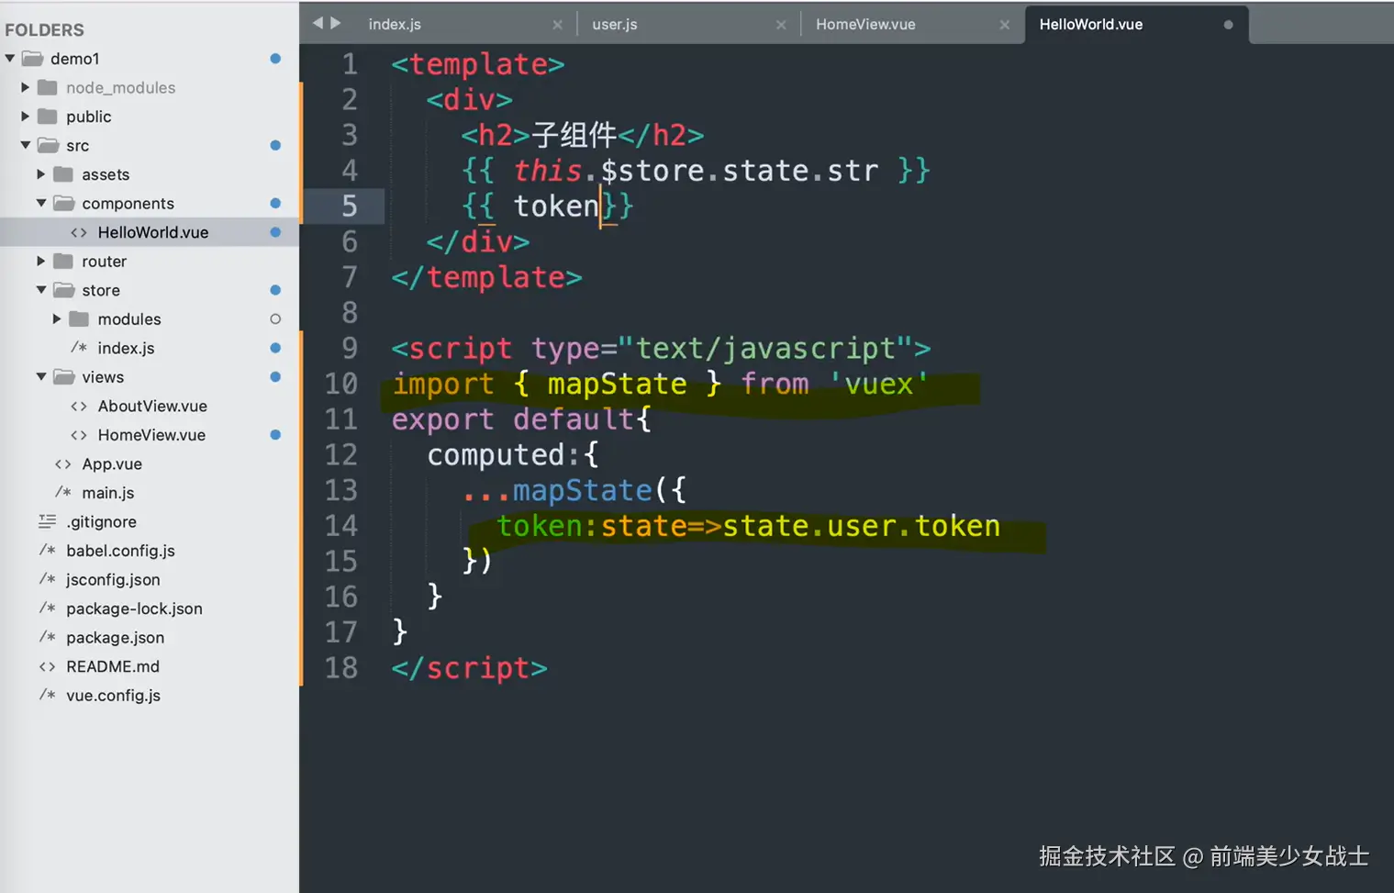Expand the node_modules folder arrow

26,88
